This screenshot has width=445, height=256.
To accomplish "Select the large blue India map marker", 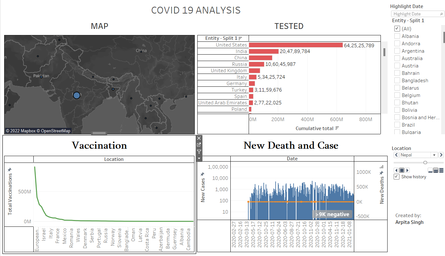I will click(x=76, y=95).
